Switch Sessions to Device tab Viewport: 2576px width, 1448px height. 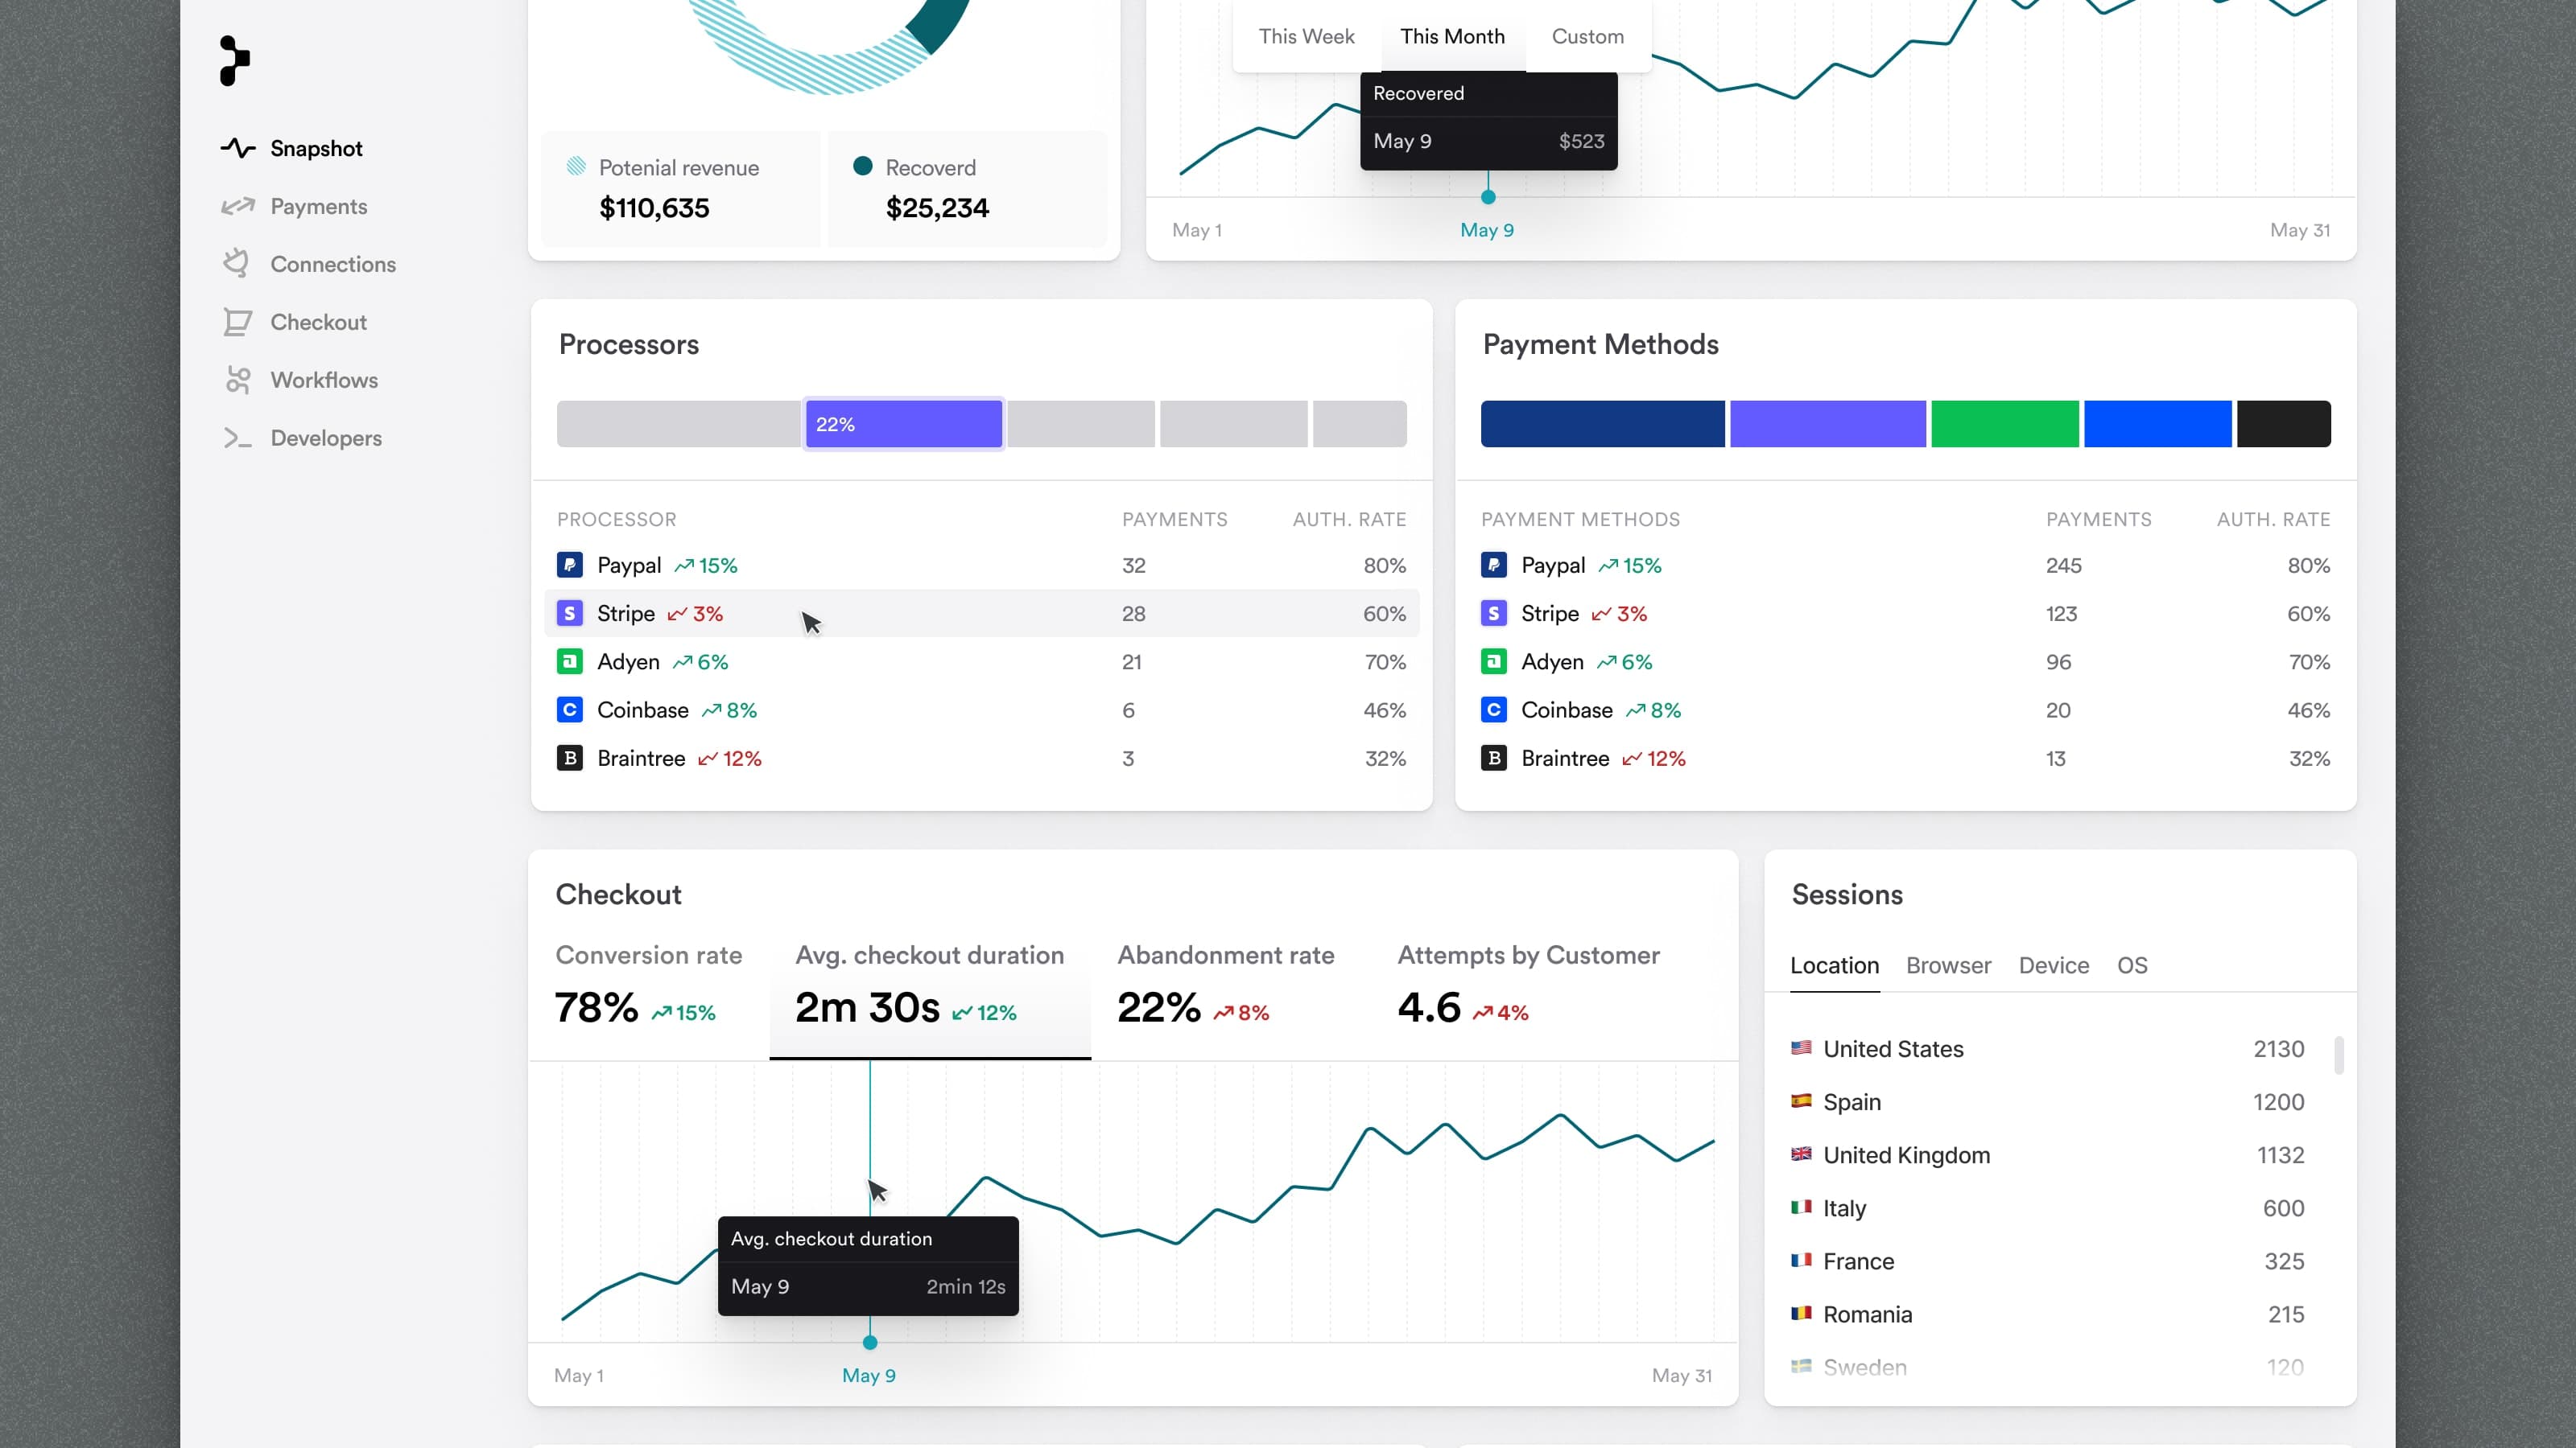(2053, 965)
